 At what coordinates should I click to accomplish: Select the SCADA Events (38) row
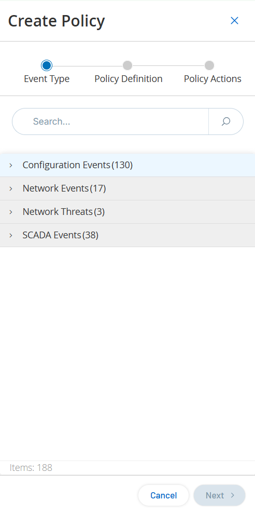tap(127, 235)
